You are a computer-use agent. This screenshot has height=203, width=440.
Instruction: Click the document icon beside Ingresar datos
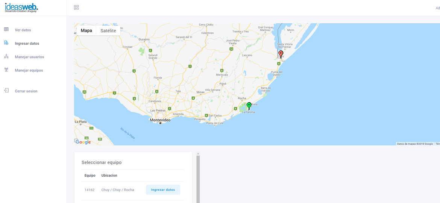[6, 43]
